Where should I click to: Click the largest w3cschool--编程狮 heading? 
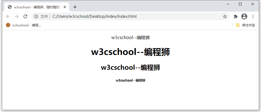pos(130,52)
